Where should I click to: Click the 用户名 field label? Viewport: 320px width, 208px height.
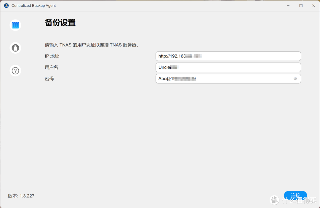[52, 67]
